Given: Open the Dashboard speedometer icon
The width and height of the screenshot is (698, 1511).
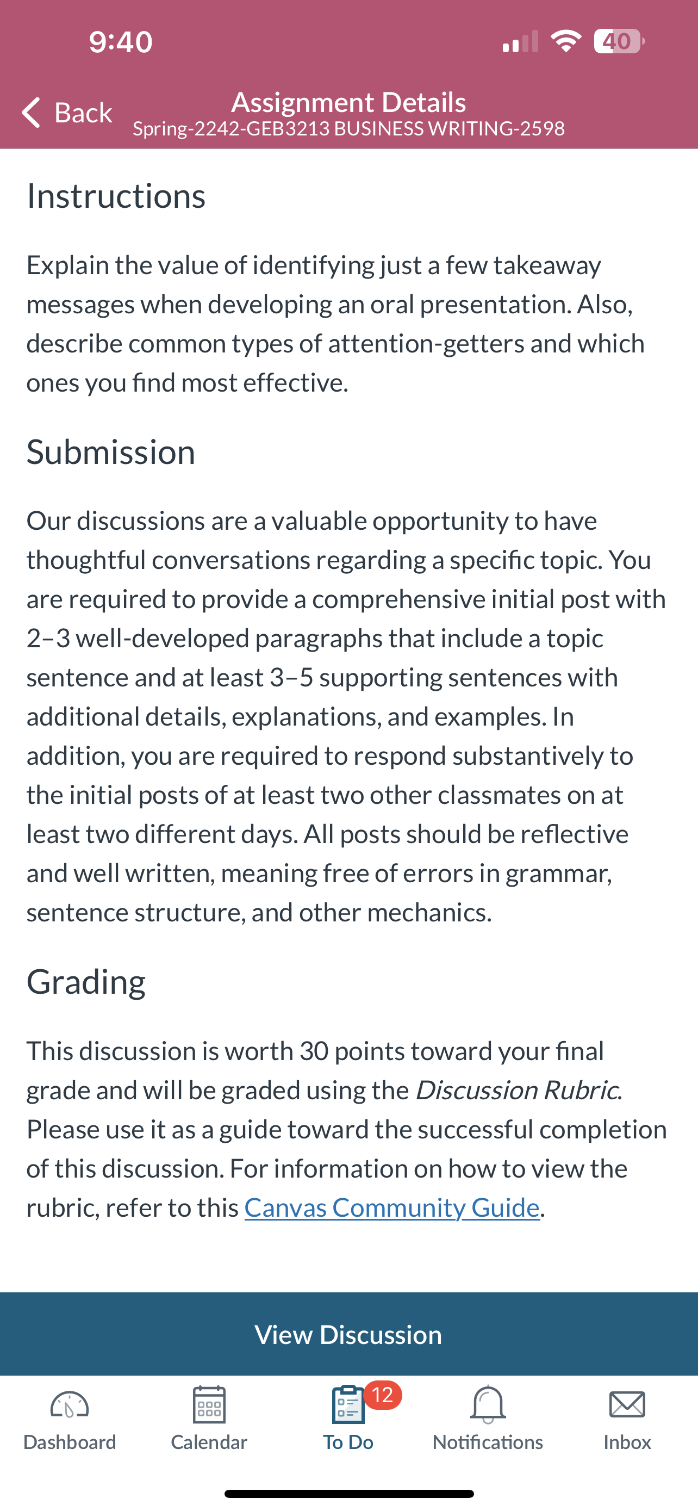Looking at the screenshot, I should coord(69,1404).
